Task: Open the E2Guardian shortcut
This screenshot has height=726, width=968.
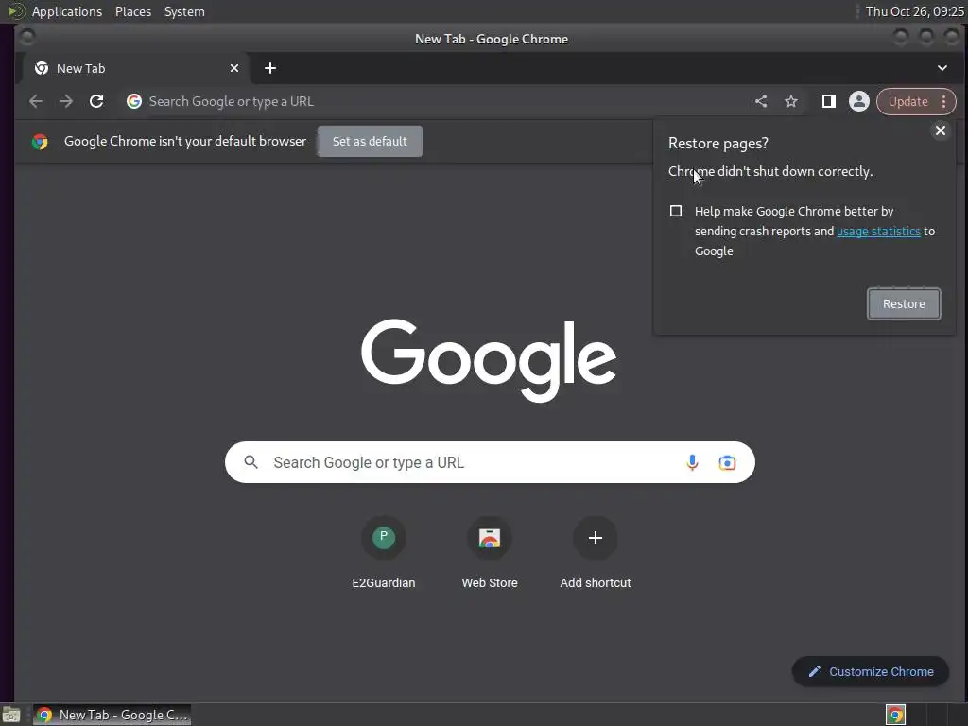Action: click(x=384, y=553)
